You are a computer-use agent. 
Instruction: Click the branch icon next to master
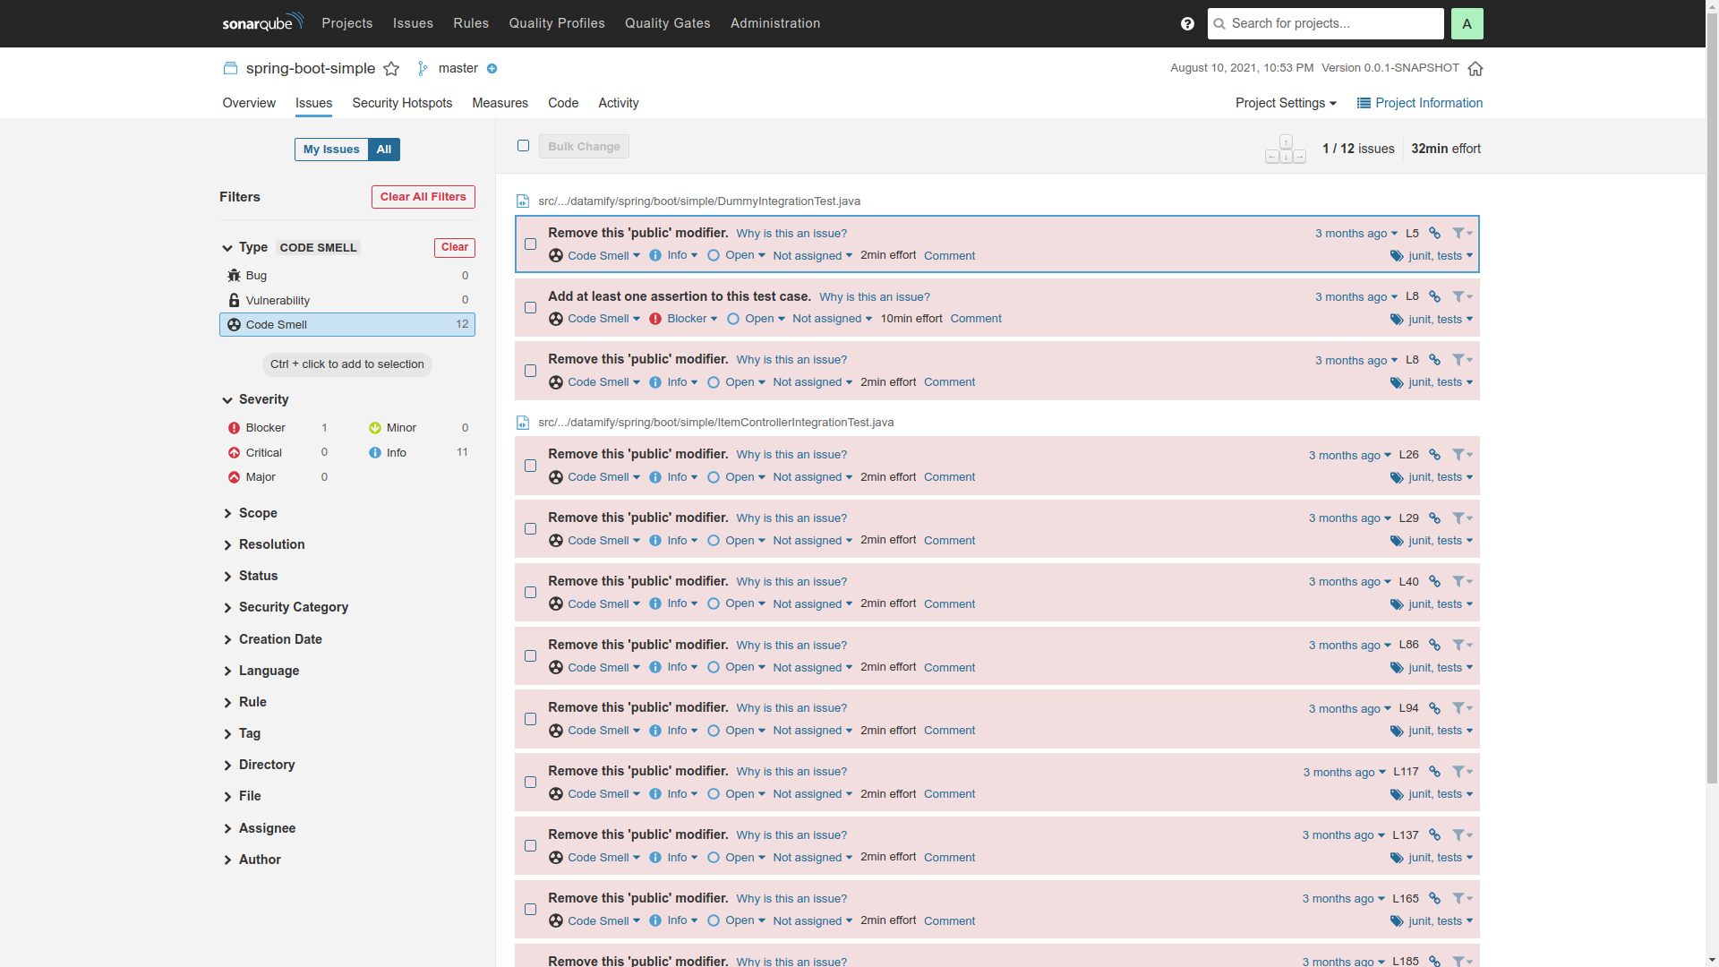click(421, 67)
